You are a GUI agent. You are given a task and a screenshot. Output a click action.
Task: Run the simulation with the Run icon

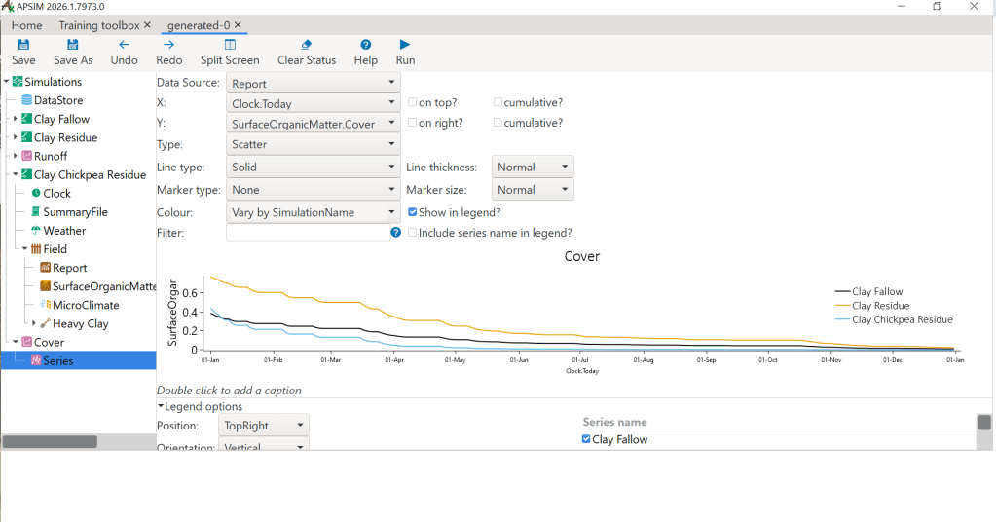(405, 45)
